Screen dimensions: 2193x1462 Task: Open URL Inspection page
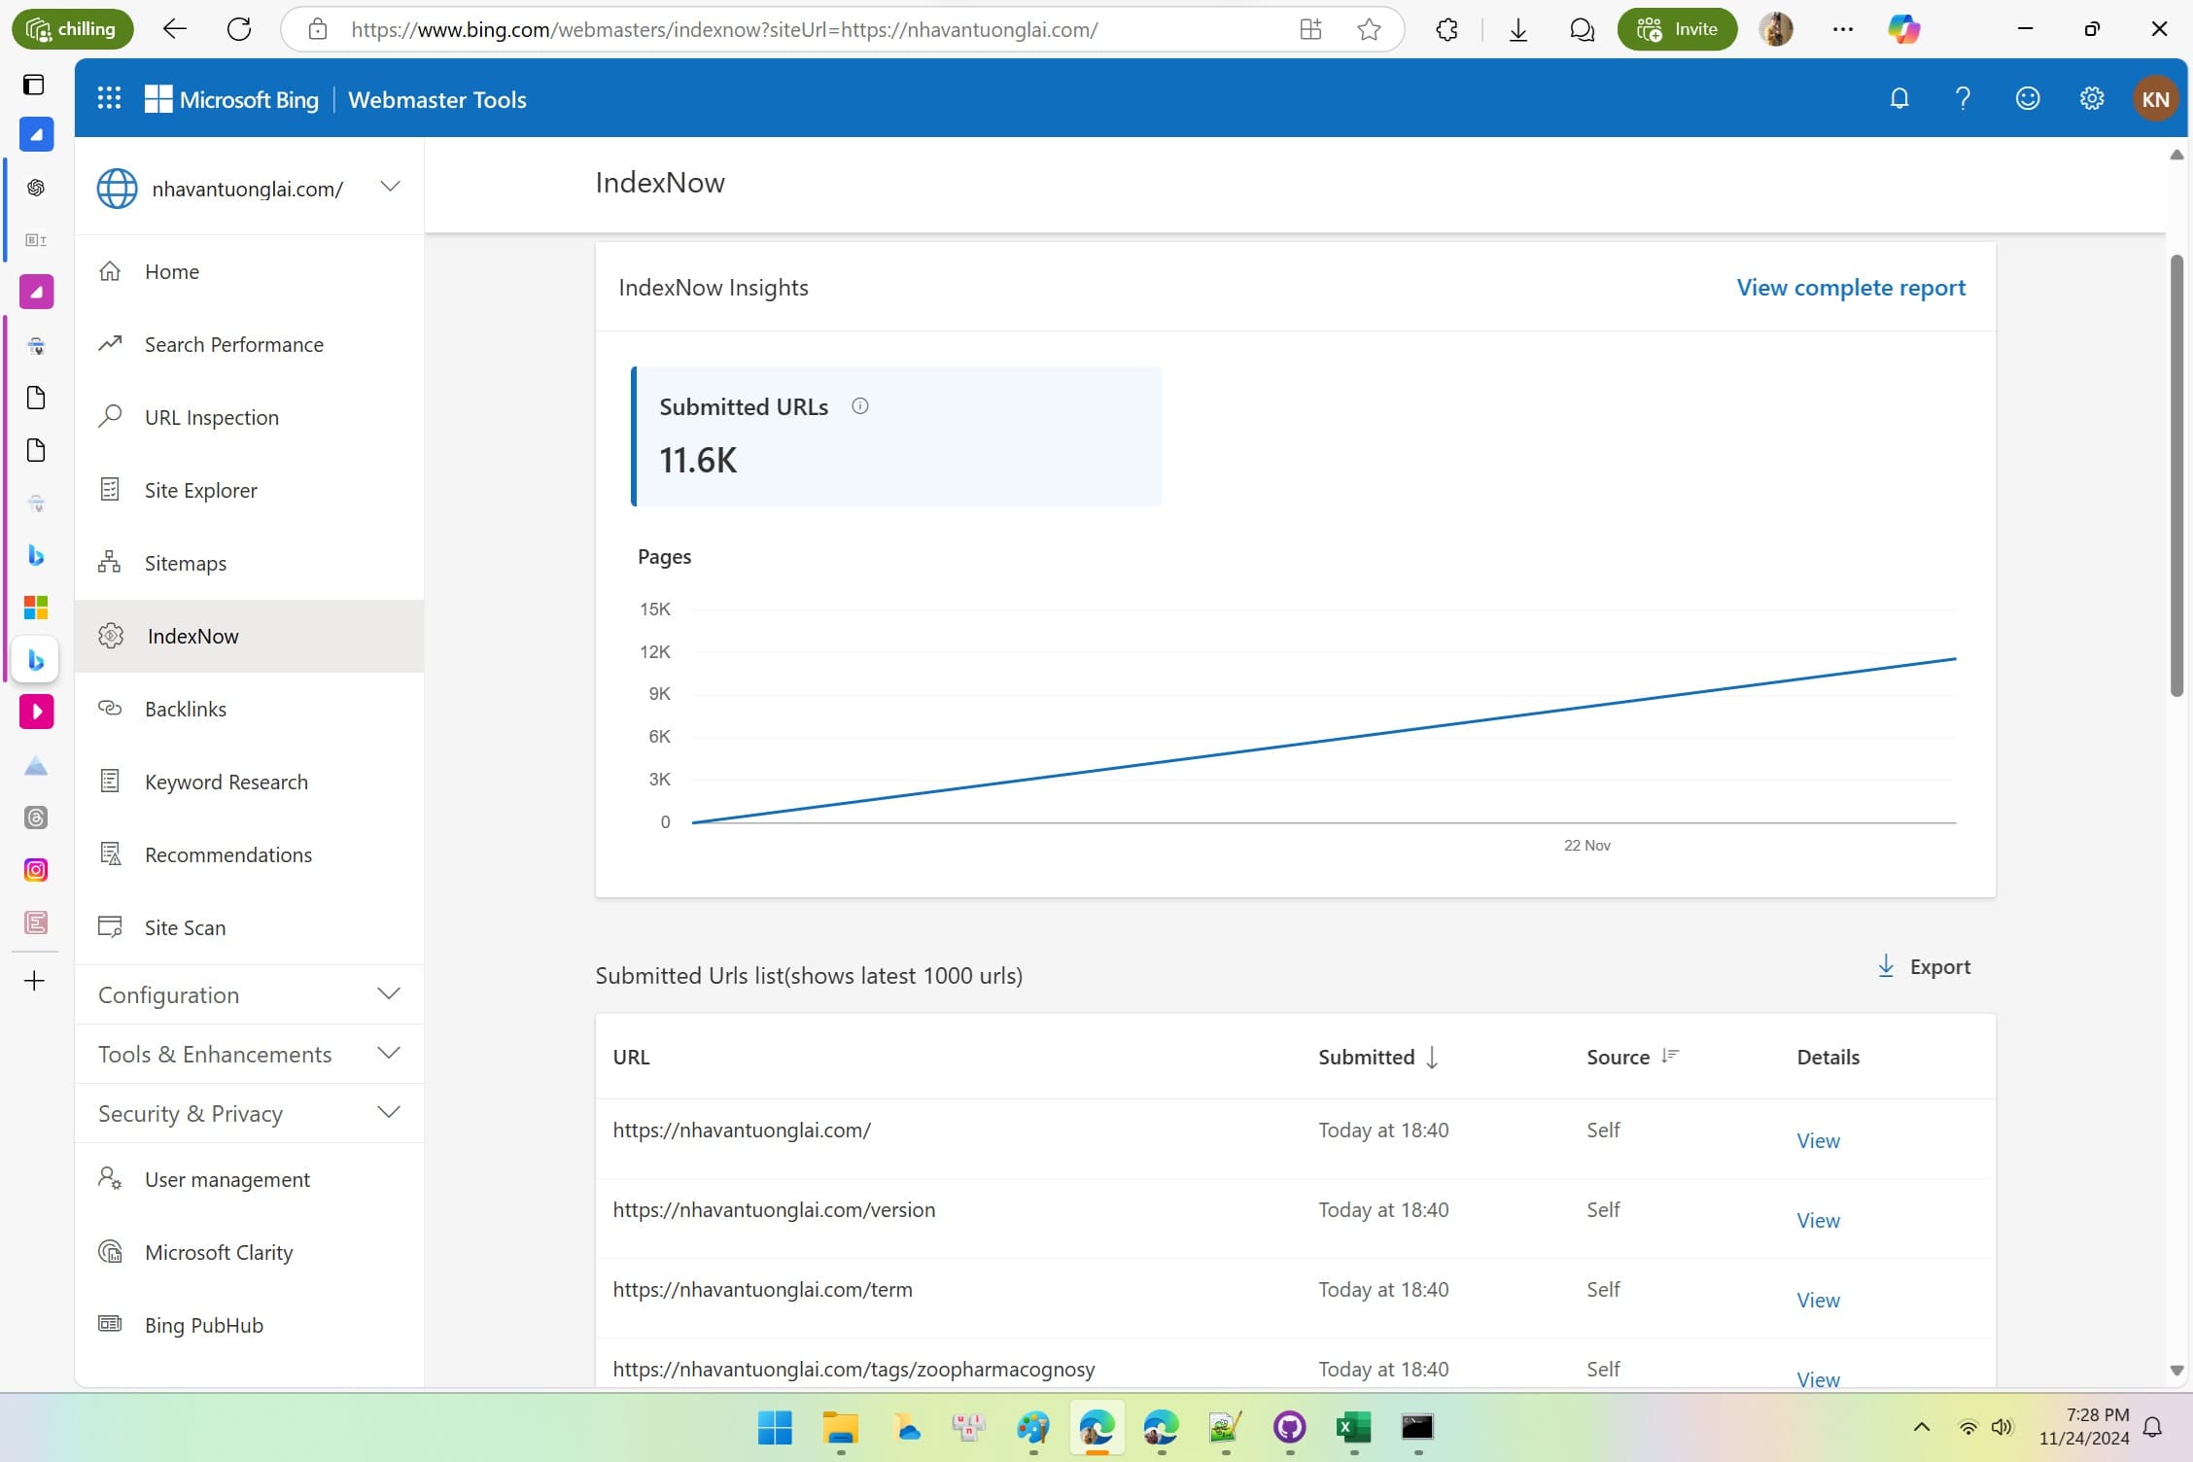coord(249,417)
